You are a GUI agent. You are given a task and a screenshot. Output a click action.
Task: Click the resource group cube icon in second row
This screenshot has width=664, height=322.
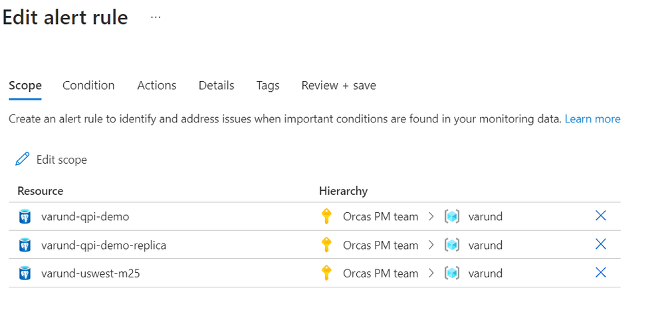[452, 245]
